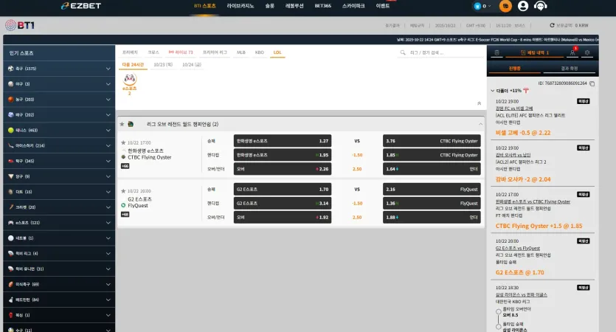Open the user profile avatar icon
The width and height of the screenshot is (616, 332).
(523, 6)
